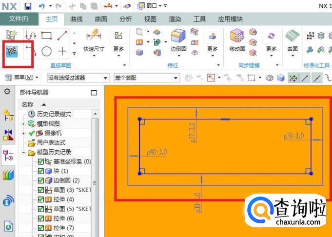Viewport: 332px width, 237px height.
Task: Click the 曲面 surface mesh icon
Action: coord(293,36)
